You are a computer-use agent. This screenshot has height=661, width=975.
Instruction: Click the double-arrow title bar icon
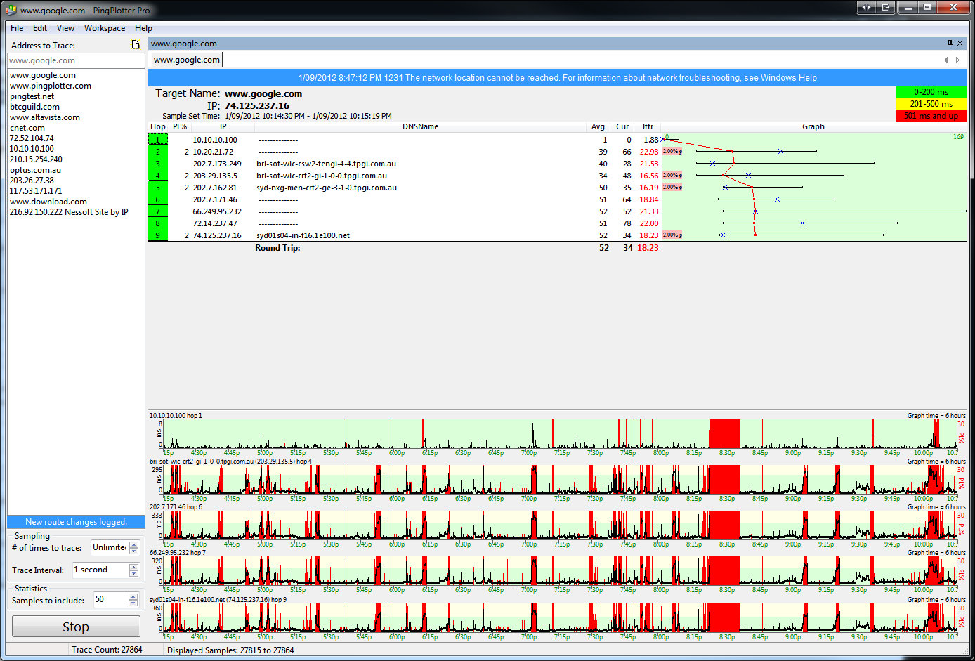tap(866, 8)
